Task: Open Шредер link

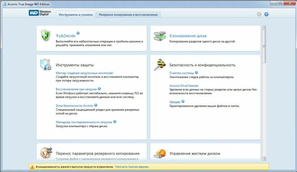Action: point(175,102)
